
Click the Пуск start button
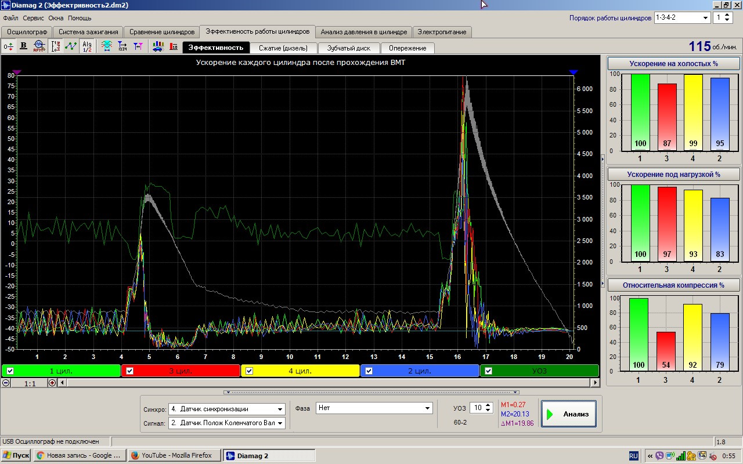pos(16,455)
